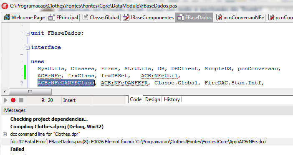The image size is (293, 155).
Task: Click the horizontal scrollbar left arrow
Action: pos(5,91)
